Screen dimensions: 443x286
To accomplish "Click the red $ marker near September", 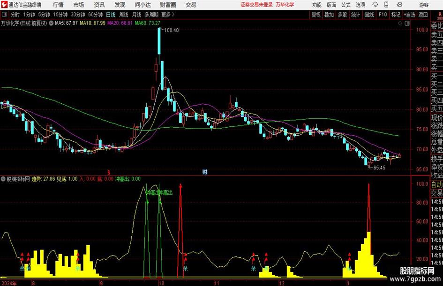I will (x=109, y=172).
